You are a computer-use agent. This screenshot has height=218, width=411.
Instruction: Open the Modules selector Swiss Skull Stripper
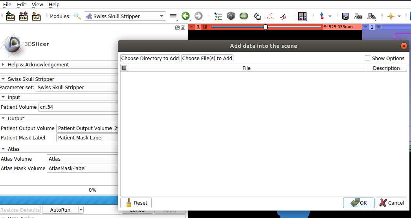click(x=125, y=16)
